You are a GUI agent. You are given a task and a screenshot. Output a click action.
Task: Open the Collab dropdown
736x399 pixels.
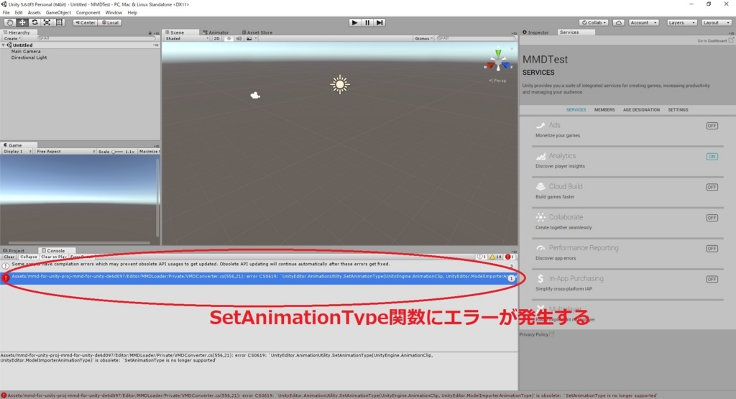click(594, 22)
